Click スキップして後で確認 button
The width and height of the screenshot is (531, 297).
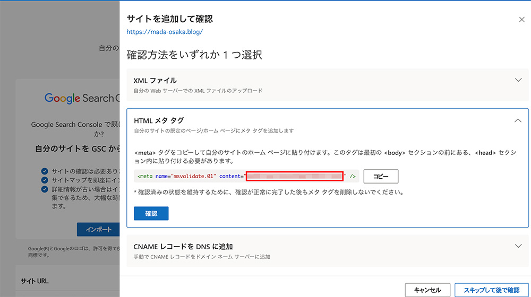click(x=491, y=290)
